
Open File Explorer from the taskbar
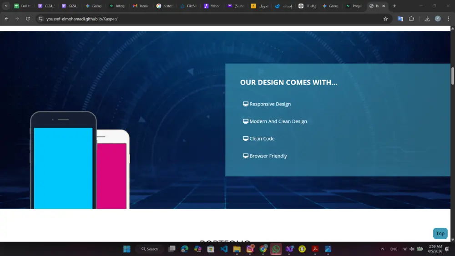237,249
